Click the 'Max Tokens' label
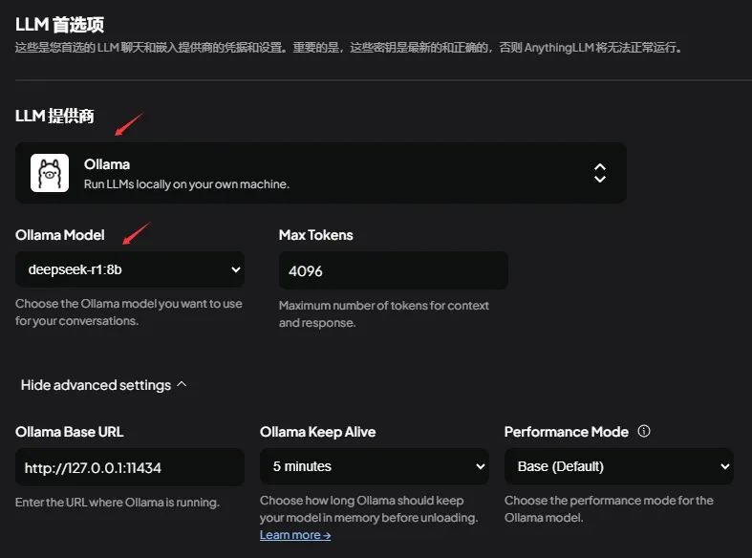Image resolution: width=752 pixels, height=558 pixels. pos(316,235)
